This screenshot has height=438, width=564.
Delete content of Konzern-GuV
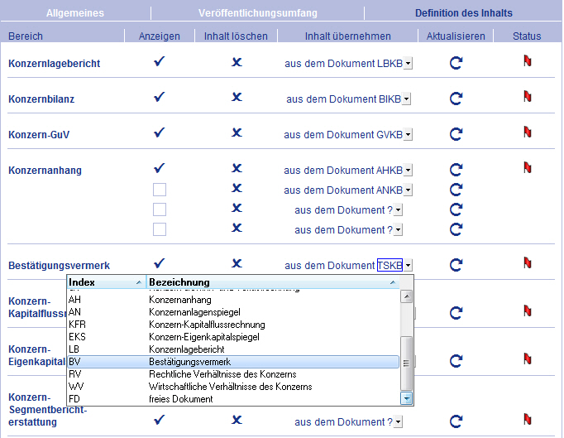(x=237, y=132)
